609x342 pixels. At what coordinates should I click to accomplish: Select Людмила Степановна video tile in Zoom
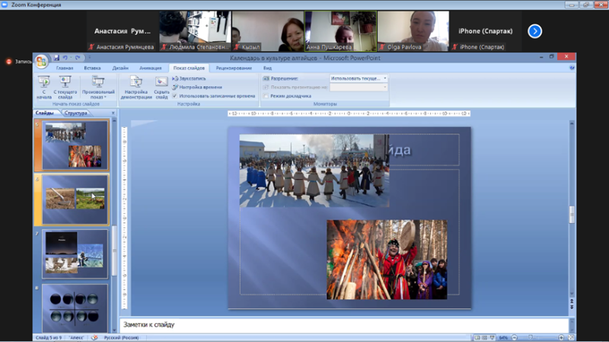pos(195,31)
